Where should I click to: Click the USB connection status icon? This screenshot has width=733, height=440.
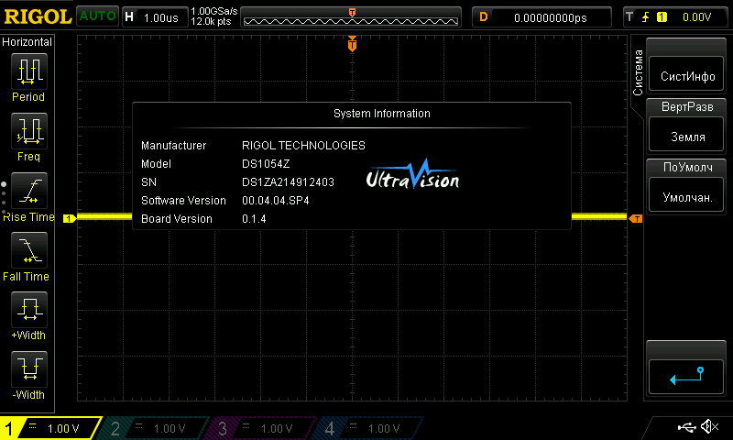(686, 427)
